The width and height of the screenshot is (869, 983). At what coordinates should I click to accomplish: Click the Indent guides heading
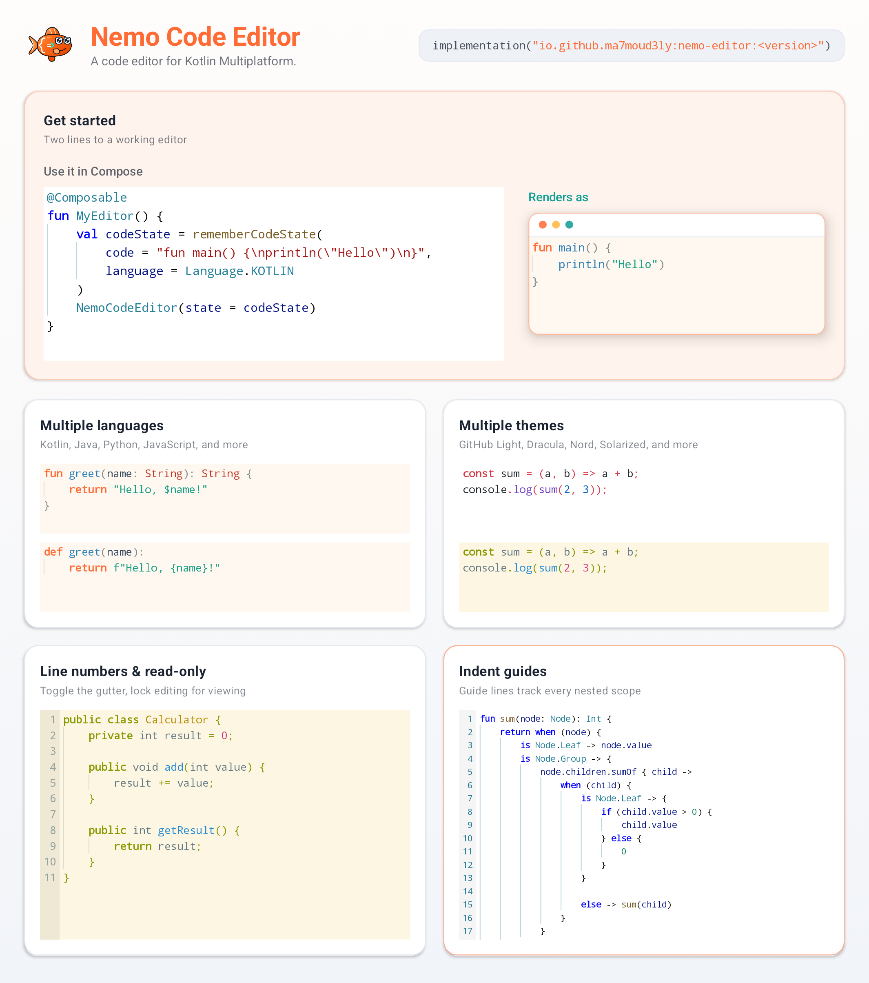click(503, 672)
